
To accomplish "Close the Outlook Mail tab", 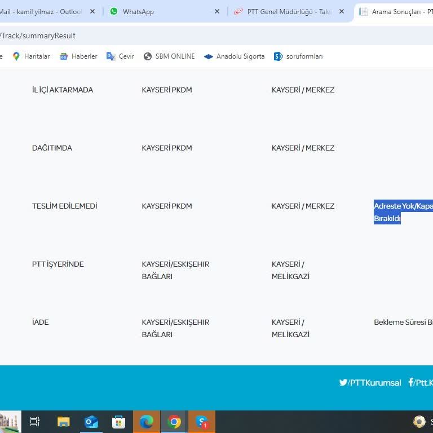I will coord(92,11).
